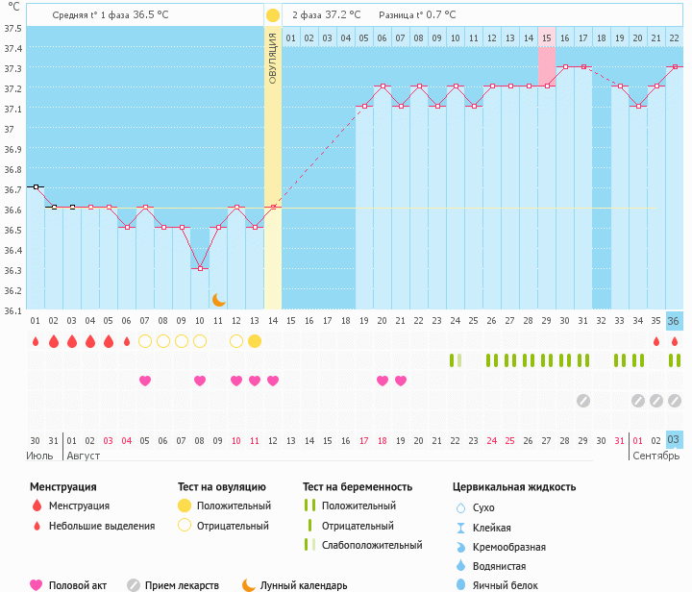The width and height of the screenshot is (692, 592).
Task: Click the red drop on cycle day 35
Action: (656, 341)
